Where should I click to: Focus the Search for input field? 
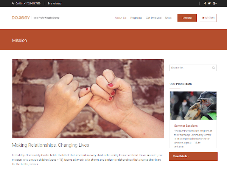193,68
